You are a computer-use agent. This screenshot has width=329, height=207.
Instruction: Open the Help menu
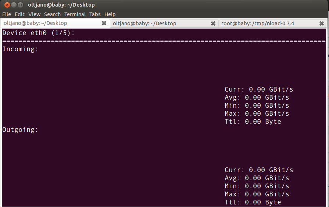pyautogui.click(x=110, y=14)
